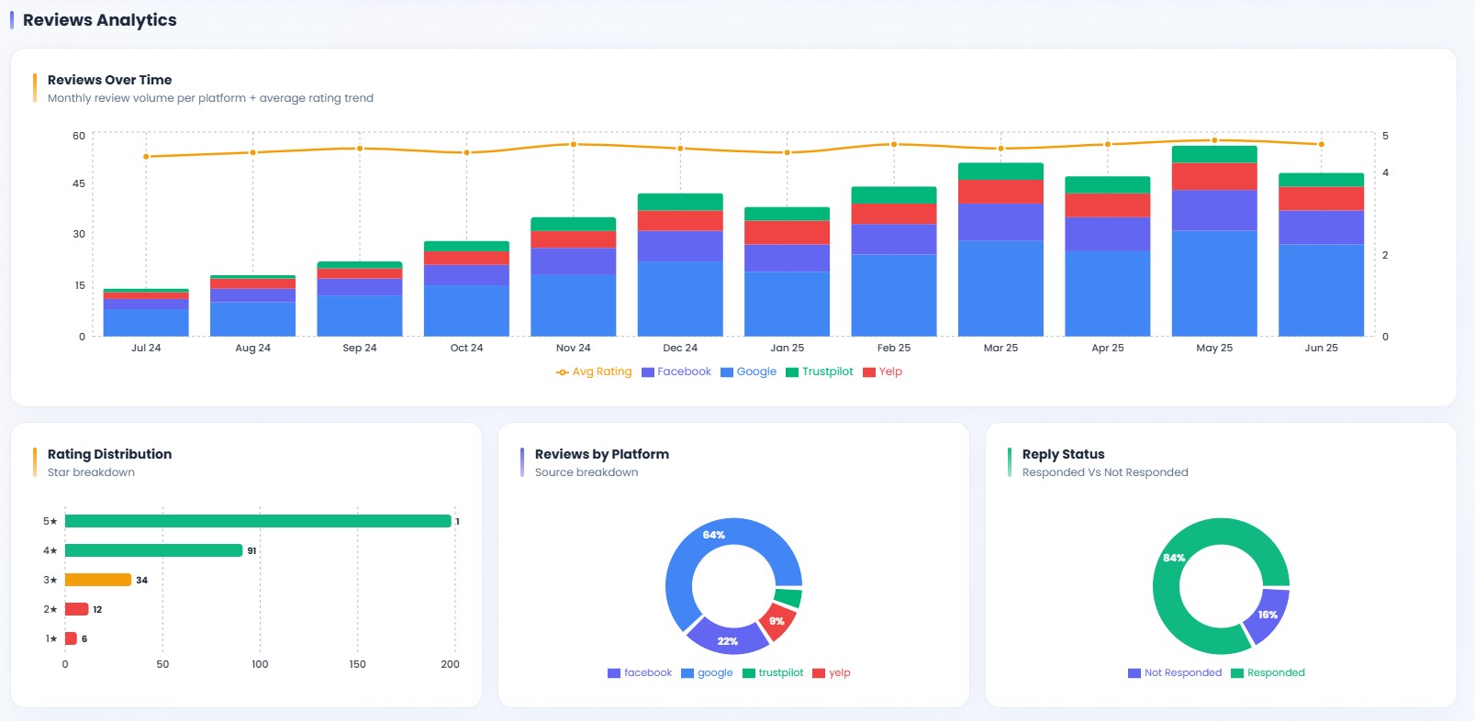
Task: Toggle the Avg Rating legend entry
Action: point(594,372)
